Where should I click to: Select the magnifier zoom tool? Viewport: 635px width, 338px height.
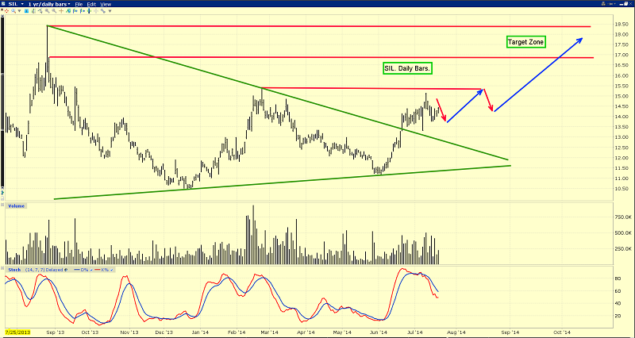point(13,11)
